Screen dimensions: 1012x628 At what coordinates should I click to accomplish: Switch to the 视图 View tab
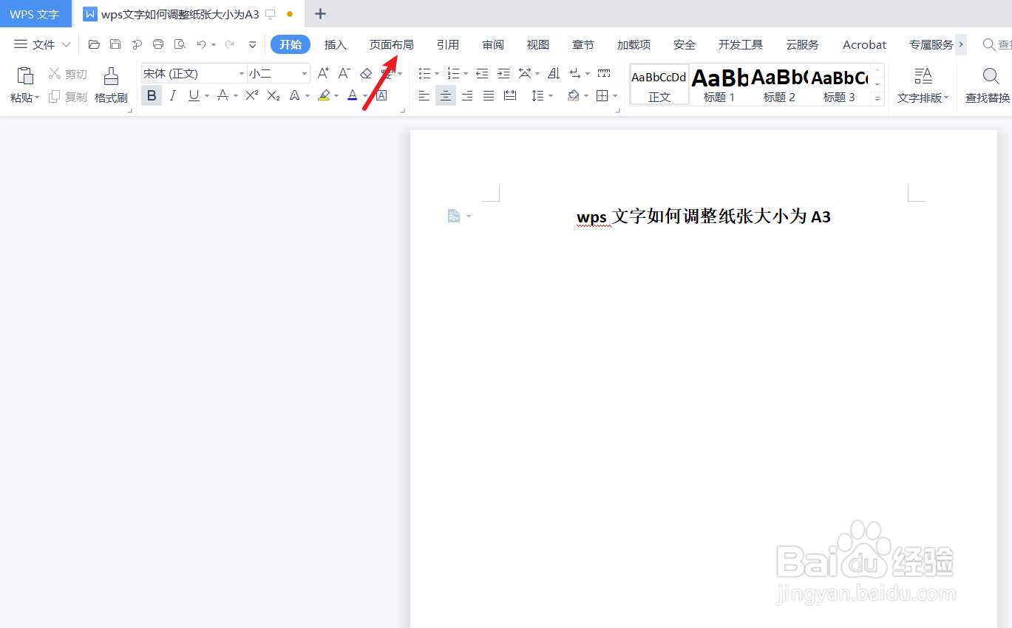pos(538,44)
